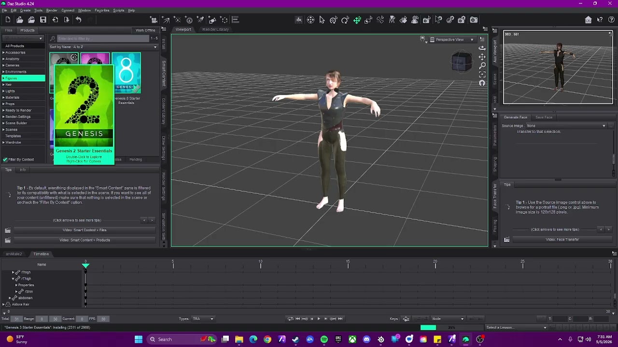Click the search magnifier icon in Smart Content

[53, 39]
